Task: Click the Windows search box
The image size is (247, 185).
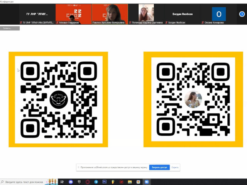Action: 29,182
